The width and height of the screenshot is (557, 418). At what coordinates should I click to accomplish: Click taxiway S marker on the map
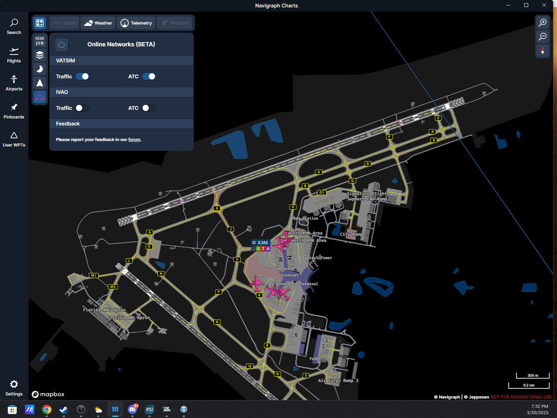pyautogui.click(x=306, y=376)
